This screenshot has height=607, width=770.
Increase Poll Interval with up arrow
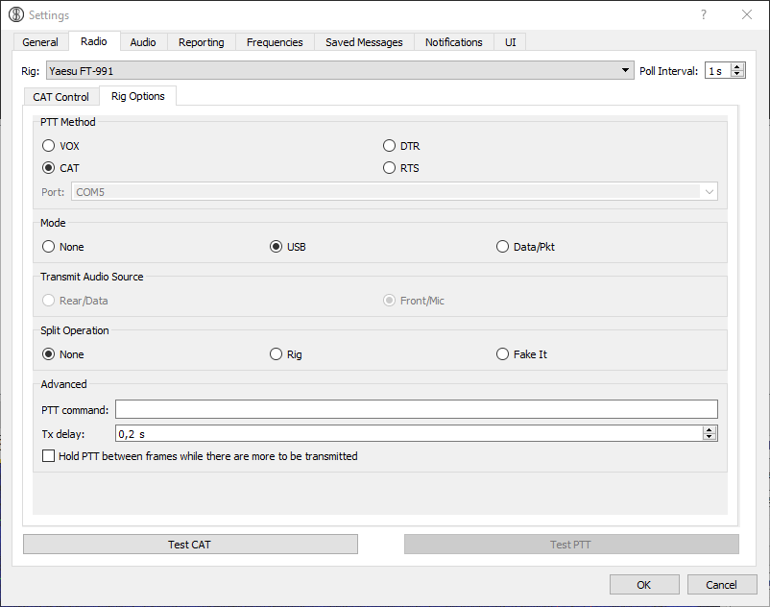click(737, 67)
